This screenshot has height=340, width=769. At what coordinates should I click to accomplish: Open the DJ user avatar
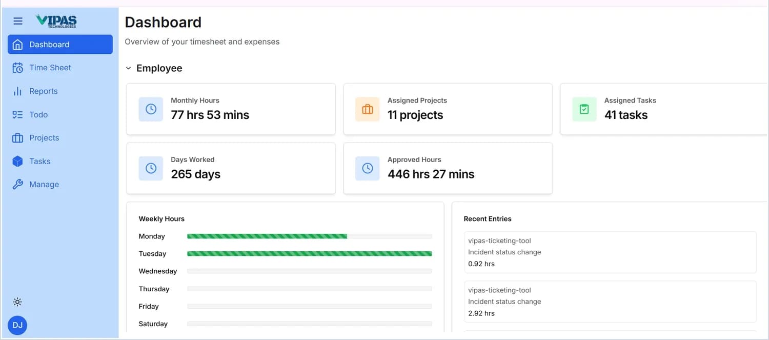tap(17, 325)
